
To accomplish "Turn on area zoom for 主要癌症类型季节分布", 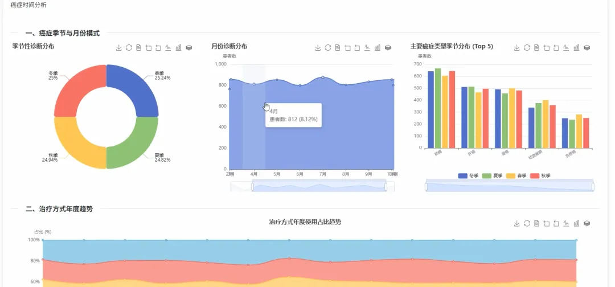I will [x=546, y=48].
